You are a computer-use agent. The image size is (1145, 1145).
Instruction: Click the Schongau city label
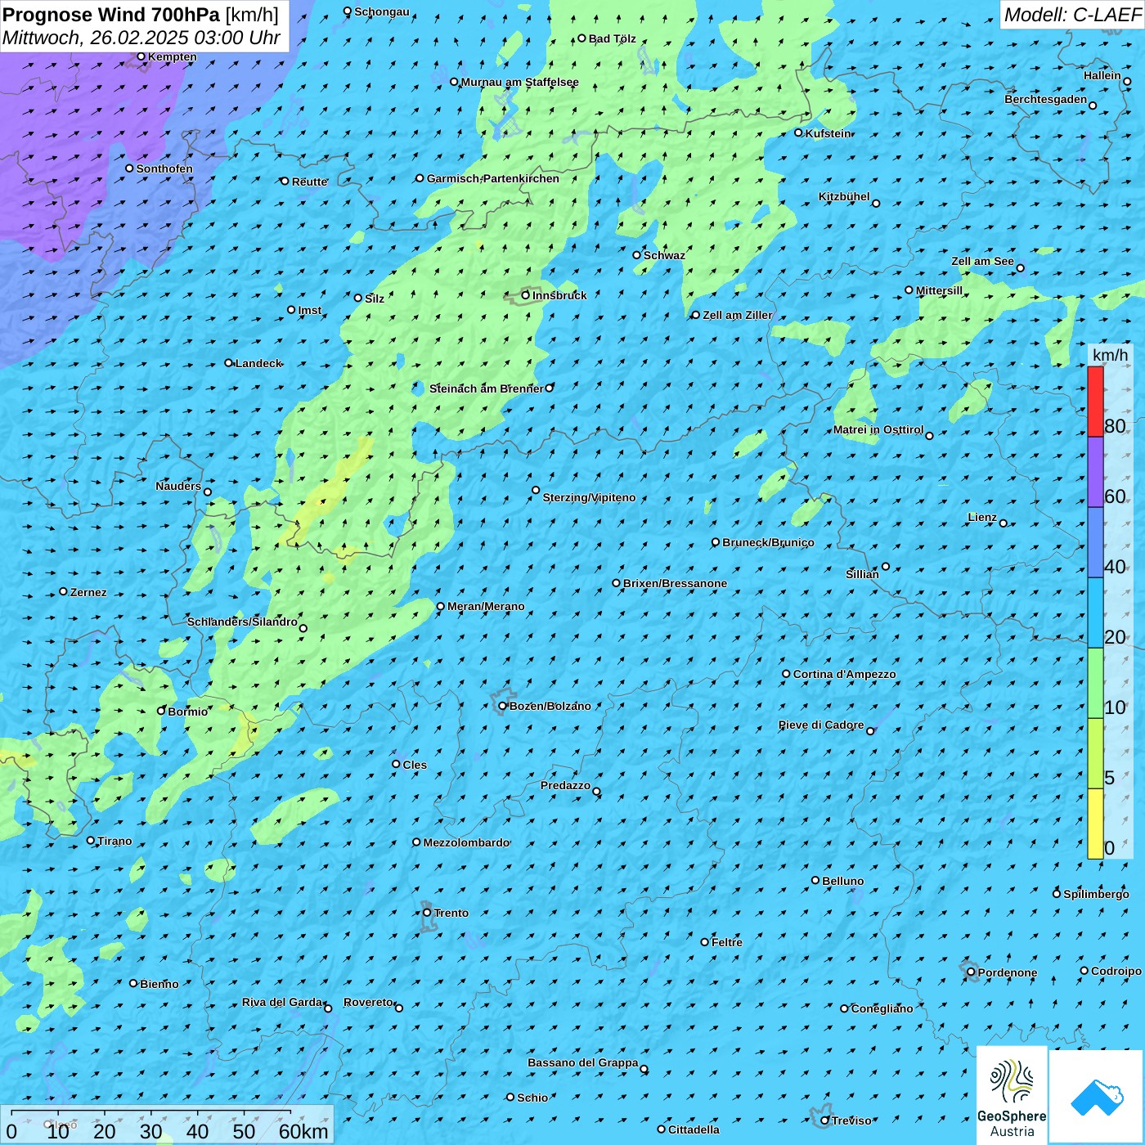tap(382, 11)
